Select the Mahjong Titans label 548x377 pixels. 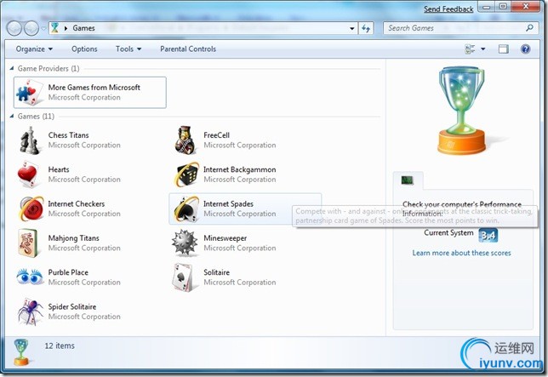pyautogui.click(x=74, y=238)
